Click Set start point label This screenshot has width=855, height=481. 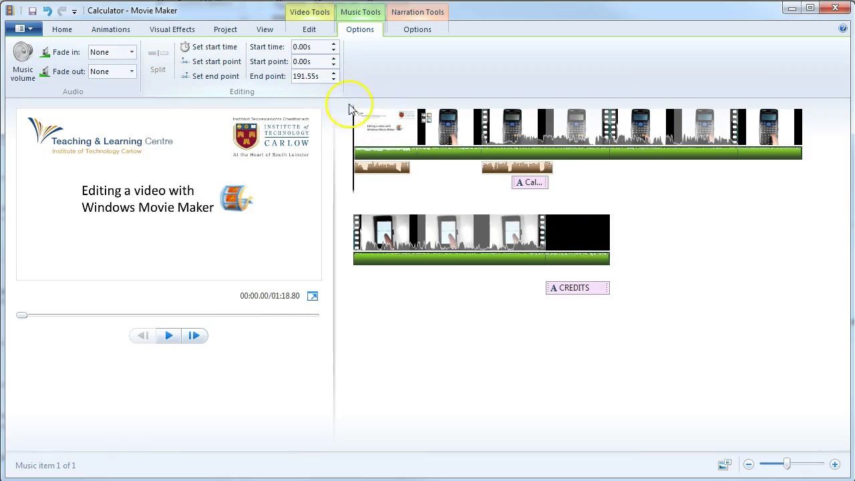click(216, 61)
